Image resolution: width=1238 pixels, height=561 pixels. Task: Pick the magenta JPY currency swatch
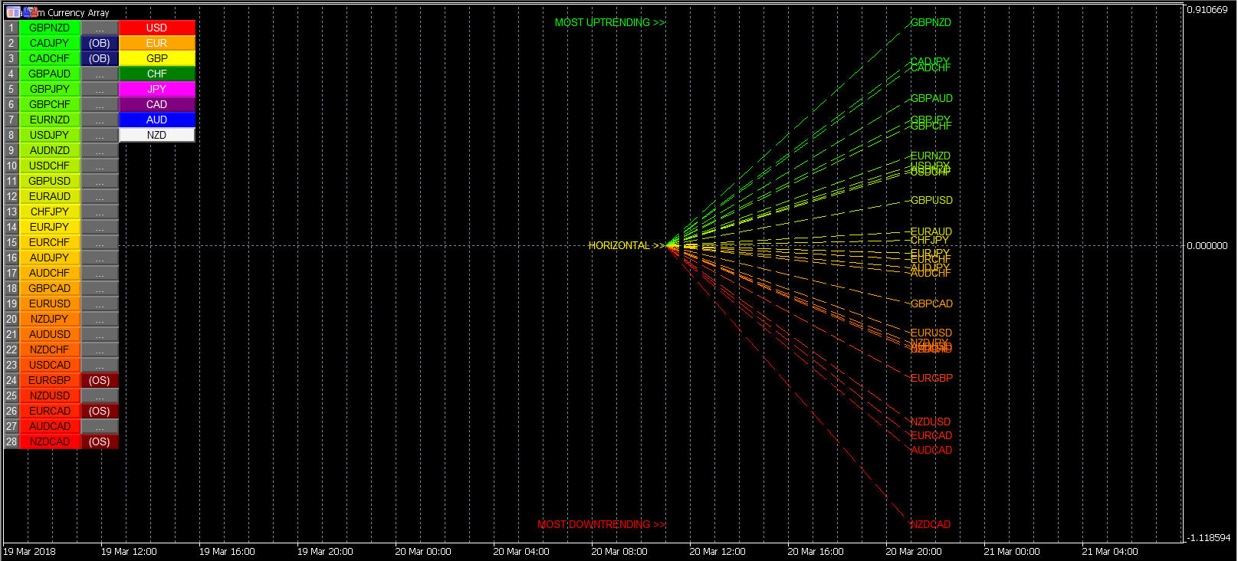[156, 89]
